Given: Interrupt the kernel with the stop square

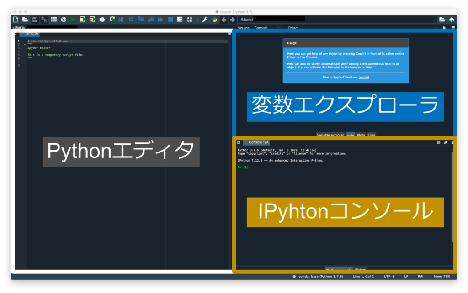Looking at the screenshot, I should pos(438,142).
